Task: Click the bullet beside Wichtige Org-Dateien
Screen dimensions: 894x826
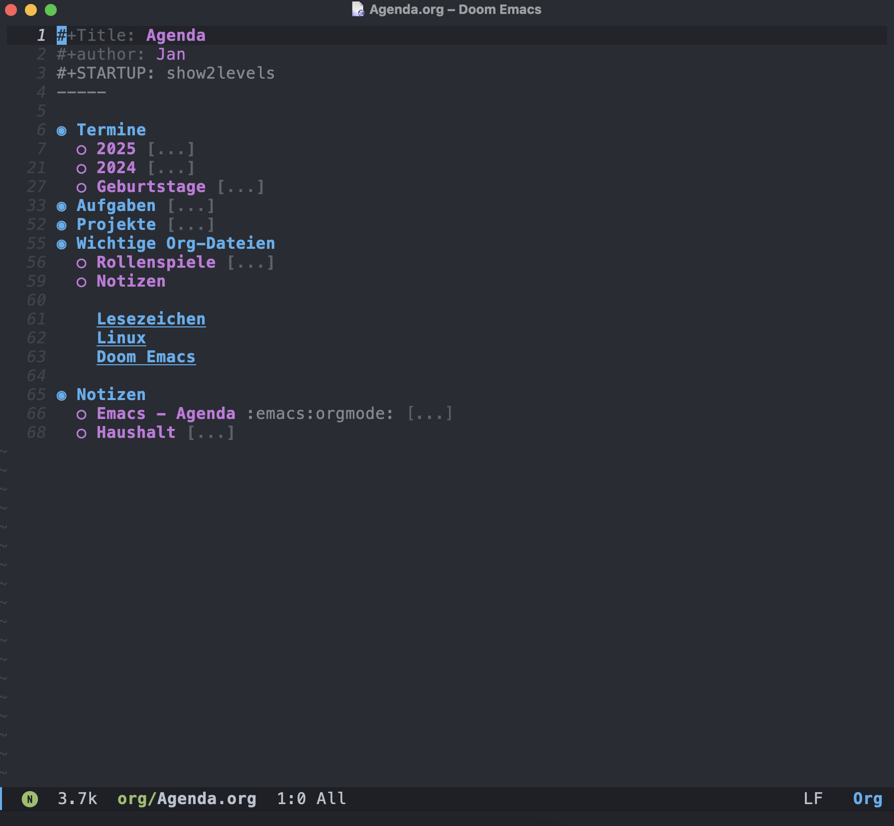Action: coord(62,244)
